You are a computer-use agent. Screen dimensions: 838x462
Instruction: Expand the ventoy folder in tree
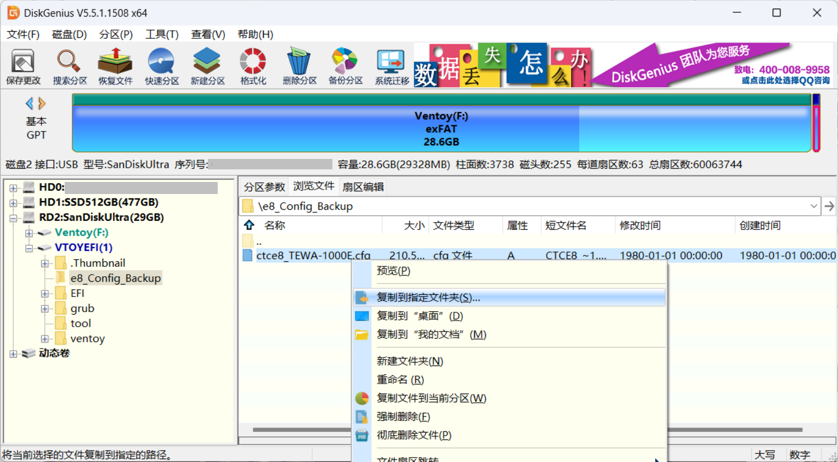[x=45, y=339]
